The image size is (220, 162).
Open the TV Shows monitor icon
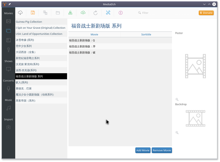(9, 69)
